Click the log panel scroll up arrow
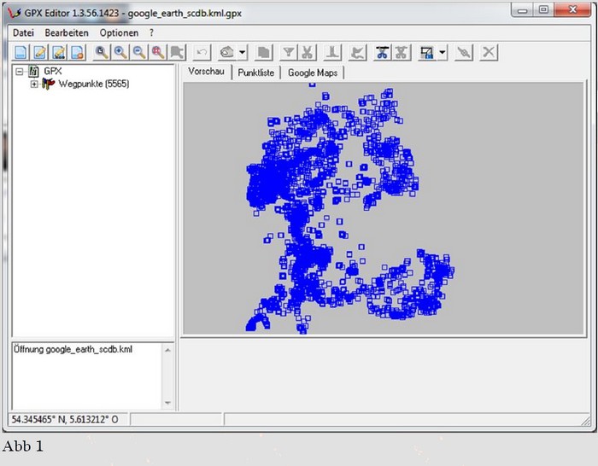 167,350
